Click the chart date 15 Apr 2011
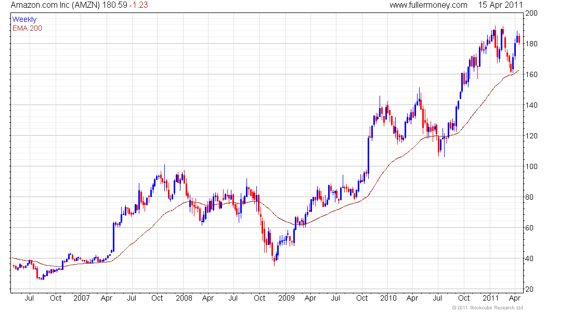 click(500, 5)
